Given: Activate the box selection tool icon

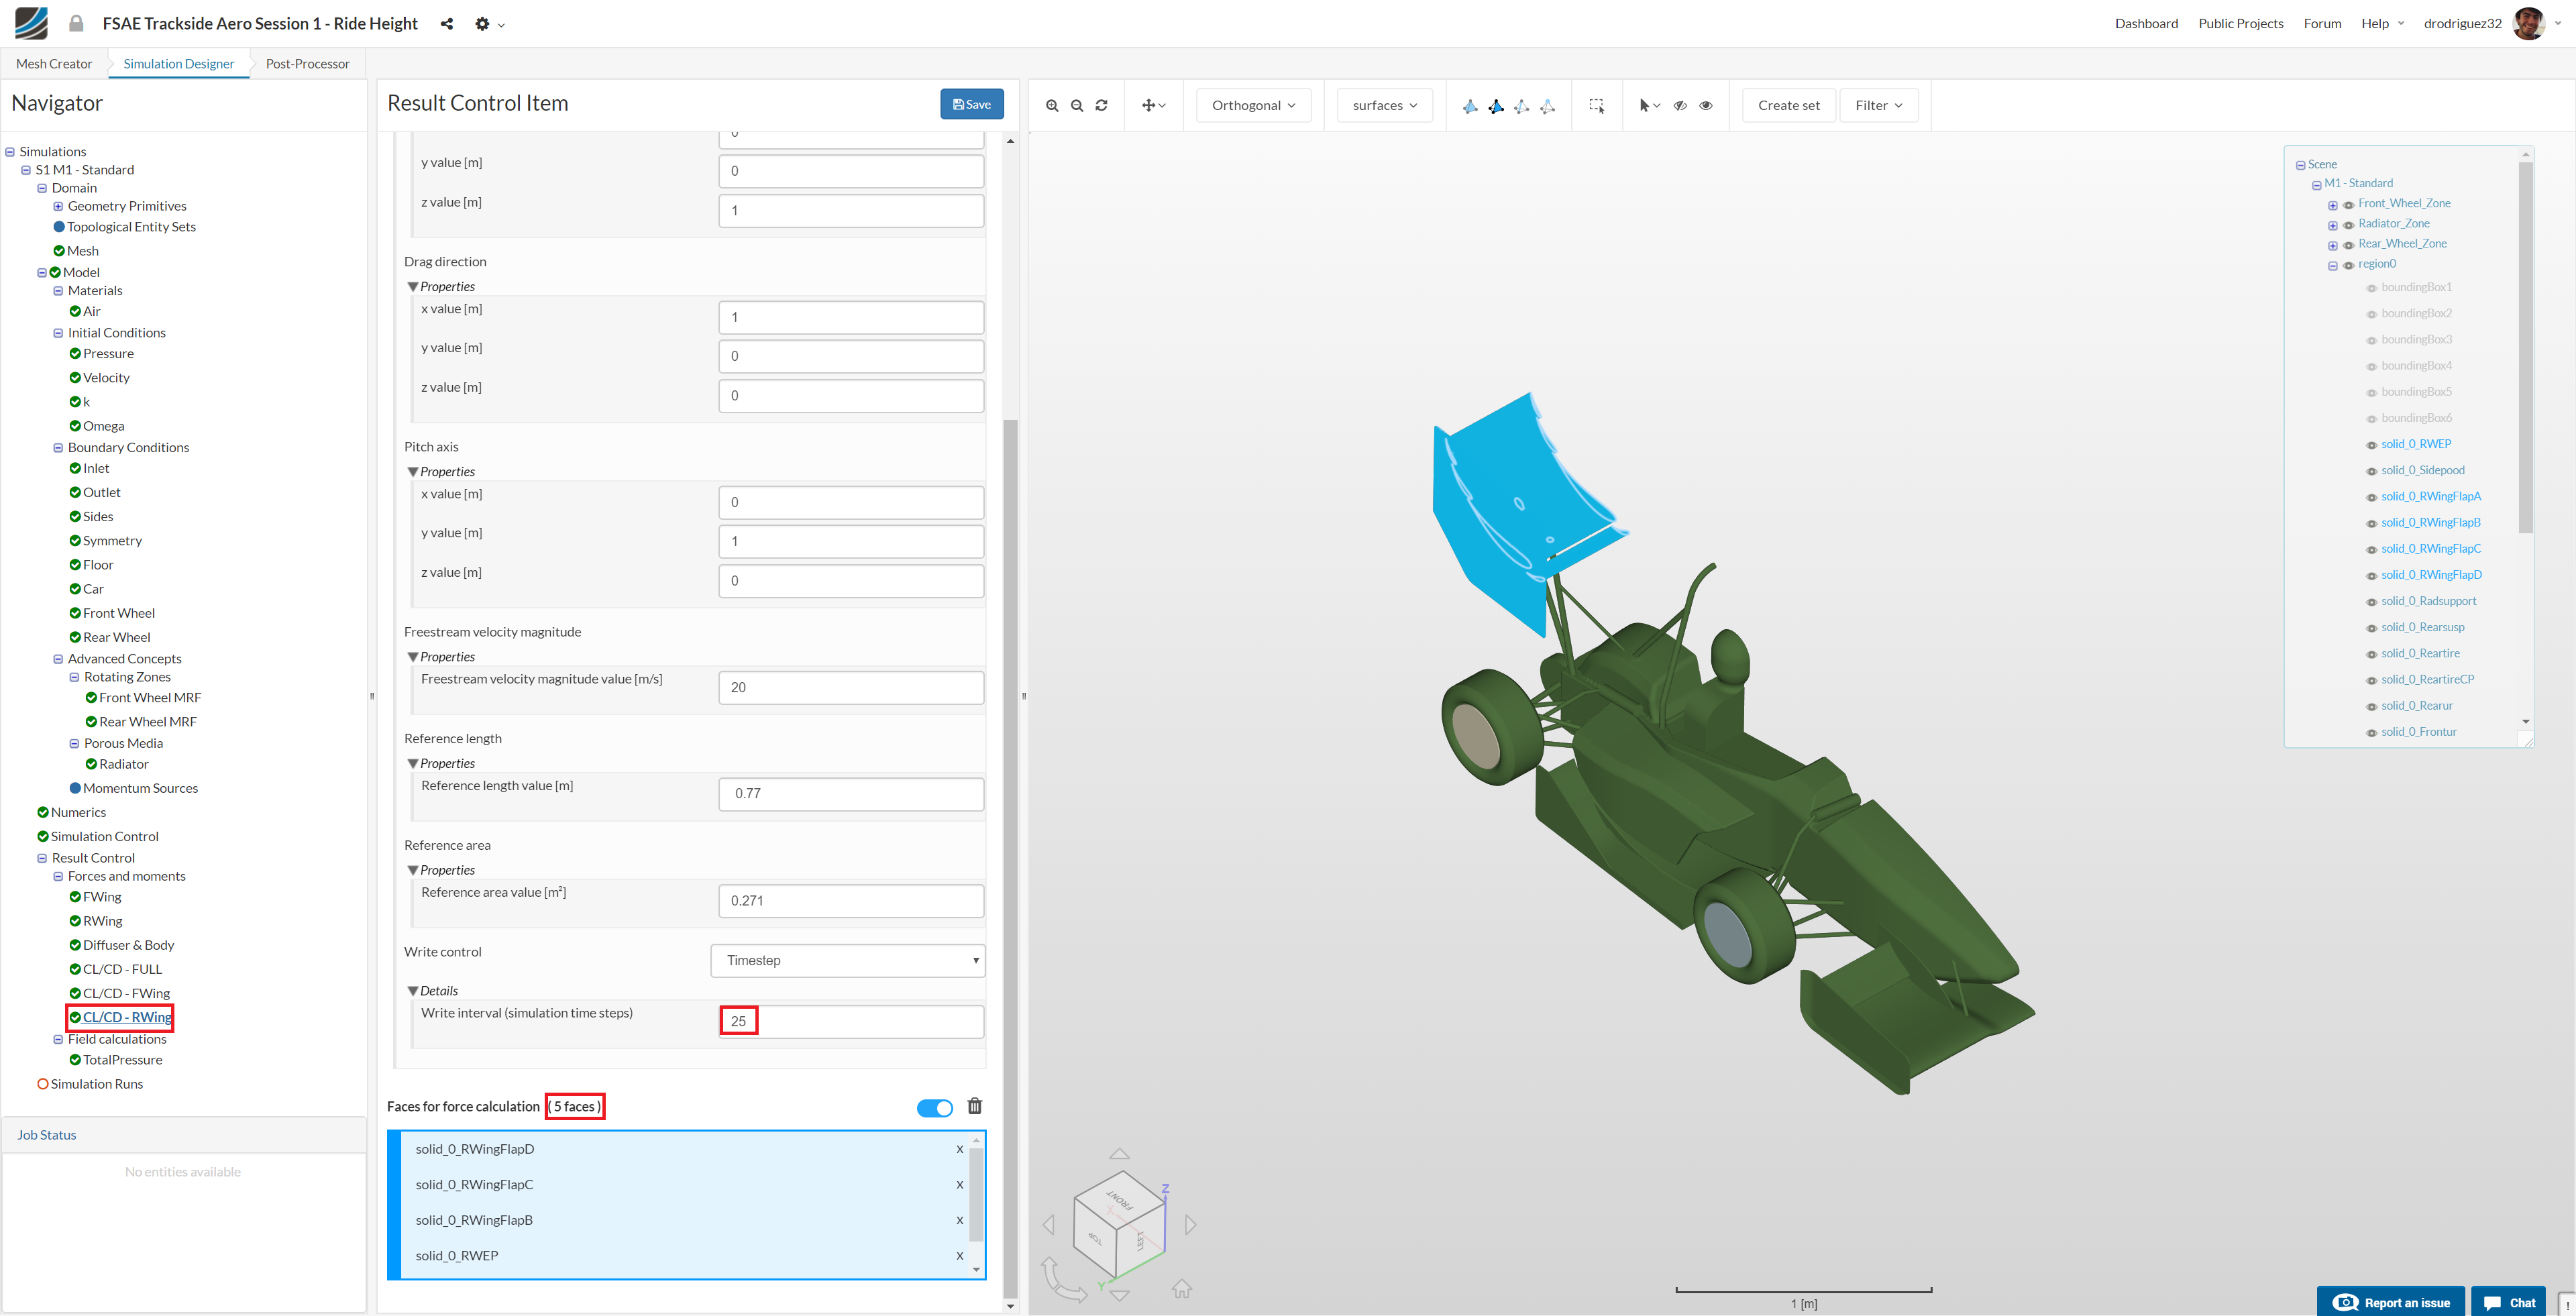Looking at the screenshot, I should click(1596, 105).
